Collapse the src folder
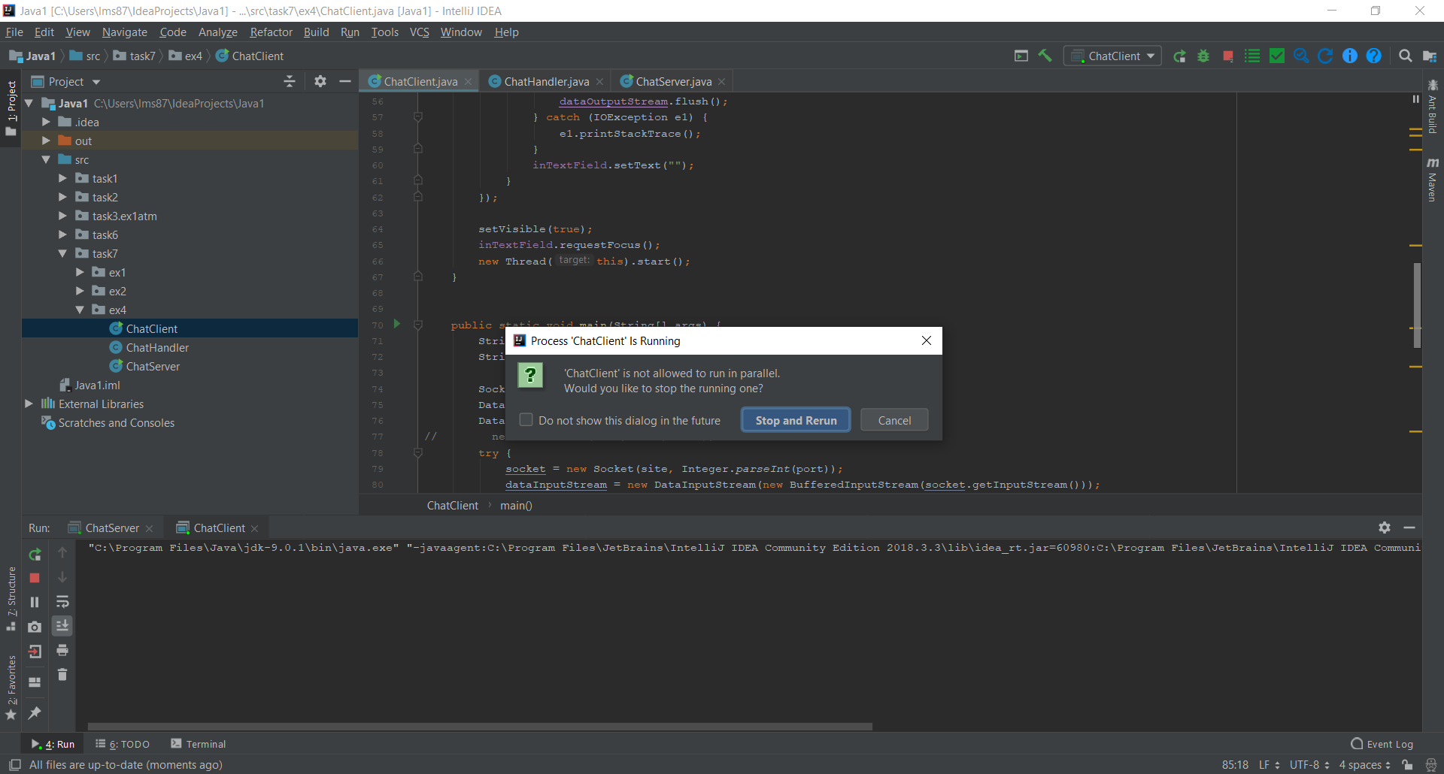Screen dimensions: 1444x774 [46, 159]
